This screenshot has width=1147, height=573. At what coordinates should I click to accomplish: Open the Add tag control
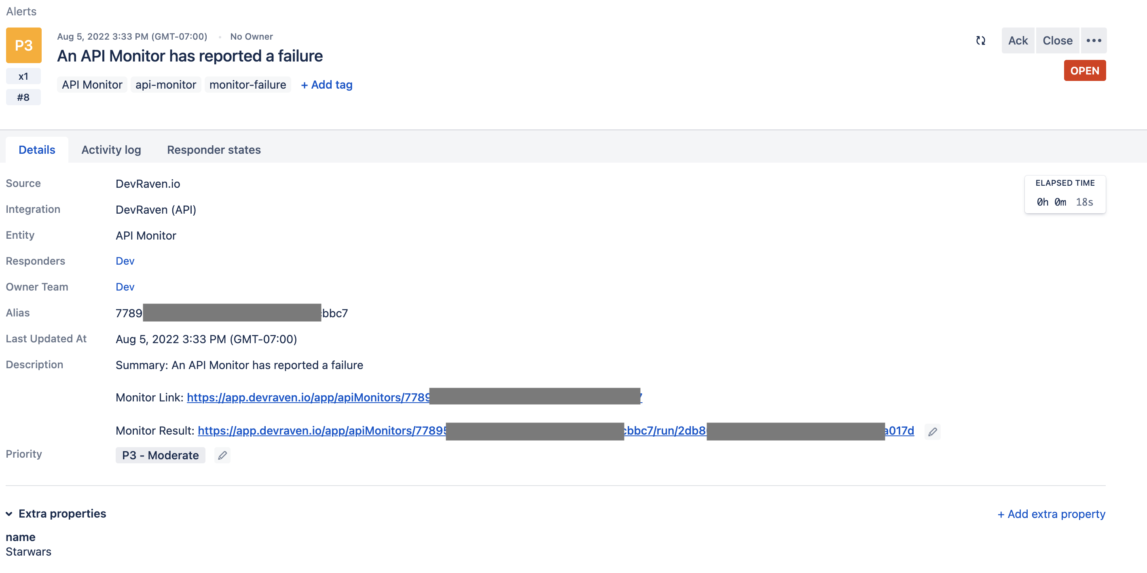326,85
